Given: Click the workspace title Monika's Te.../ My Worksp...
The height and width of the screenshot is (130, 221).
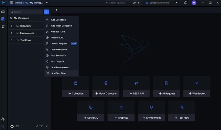Looking at the screenshot, I should (29, 3).
